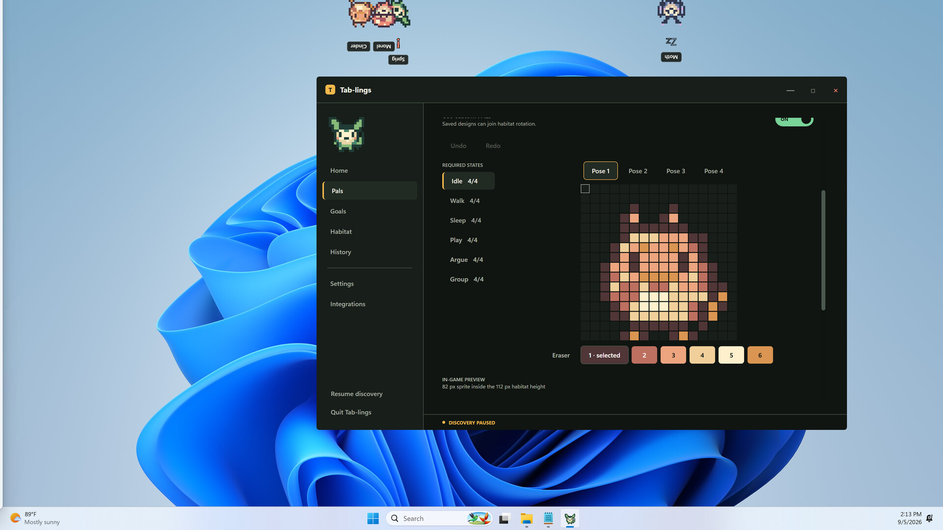Screen dimensions: 943x530
Task: Select the Argue 4/4 state
Action: tap(466, 260)
